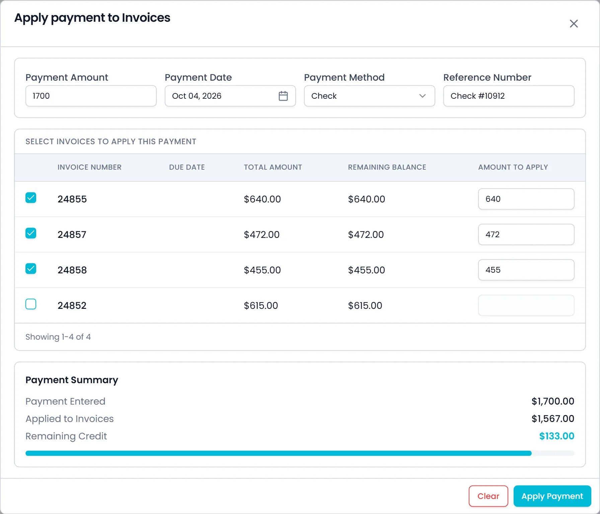Click the $455.00 remaining balance of invoice 24858
600x514 pixels.
tap(367, 270)
